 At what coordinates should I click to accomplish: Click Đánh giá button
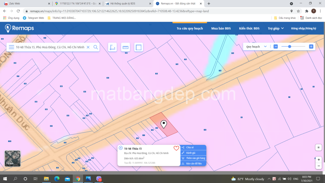tap(193, 153)
